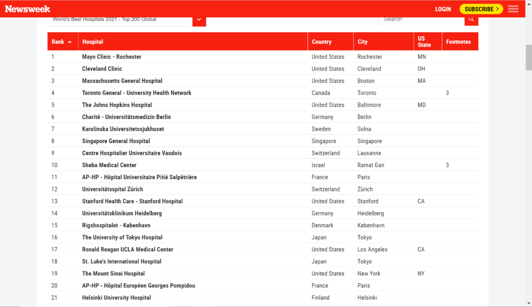Image resolution: width=532 pixels, height=307 pixels.
Task: Click Solna city cell
Action: click(x=364, y=129)
